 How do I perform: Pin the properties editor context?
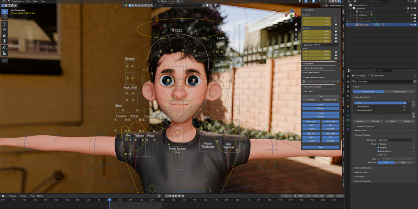click(x=415, y=75)
